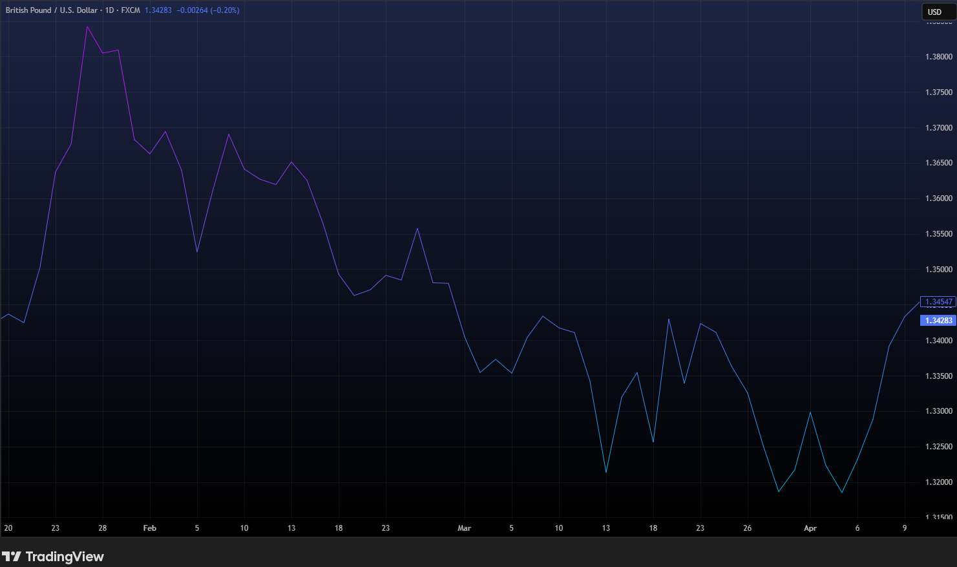Select the 28 date on time axis

103,528
